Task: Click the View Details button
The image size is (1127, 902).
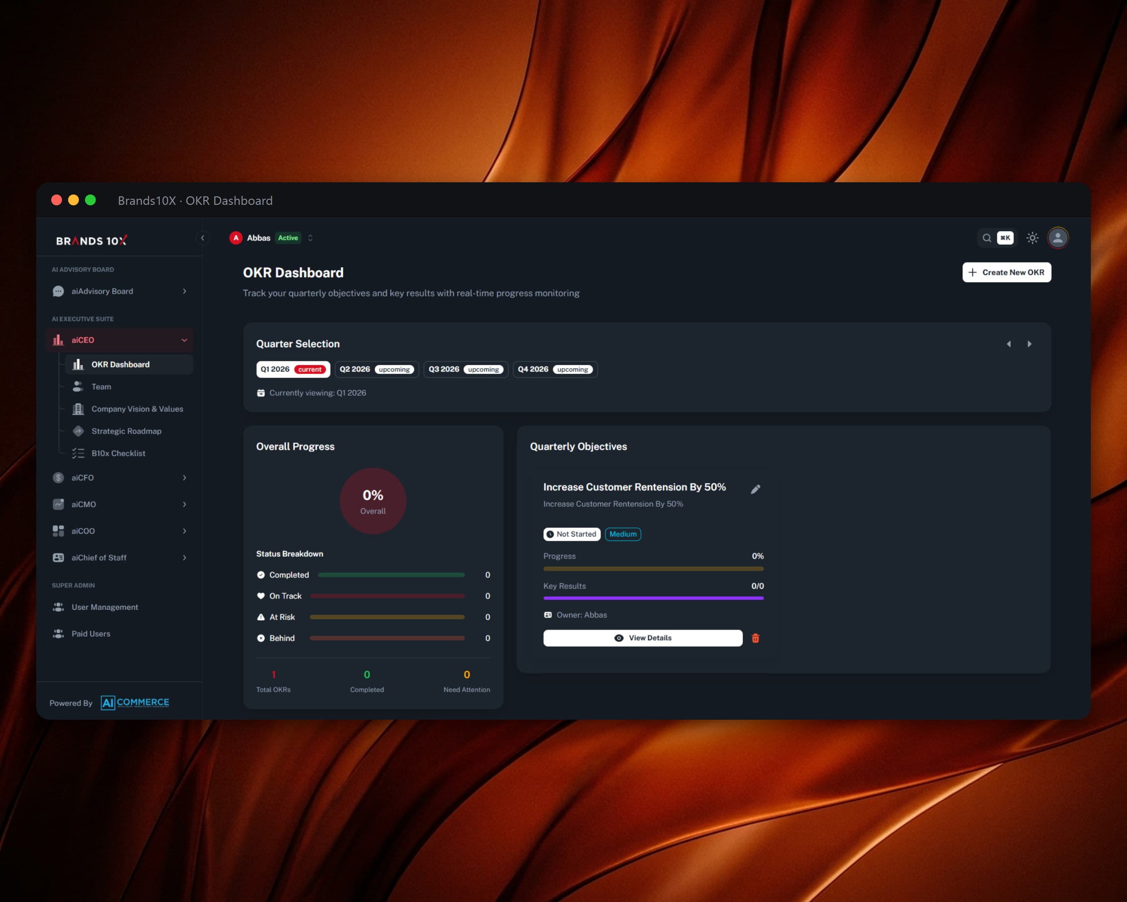Action: click(643, 638)
